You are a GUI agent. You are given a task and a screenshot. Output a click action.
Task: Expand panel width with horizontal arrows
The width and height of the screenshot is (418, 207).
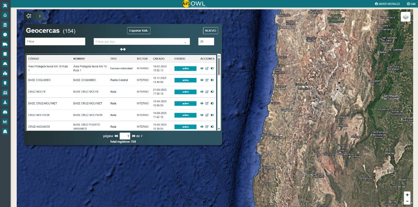pos(123,49)
